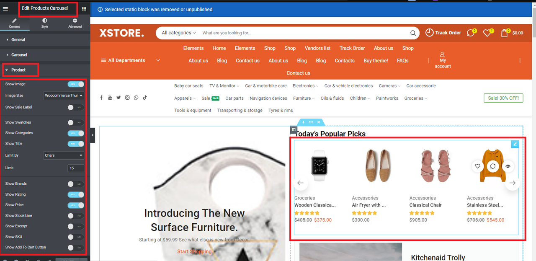Click the TikTok social icon
This screenshot has height=261, width=536.
pyautogui.click(x=145, y=98)
